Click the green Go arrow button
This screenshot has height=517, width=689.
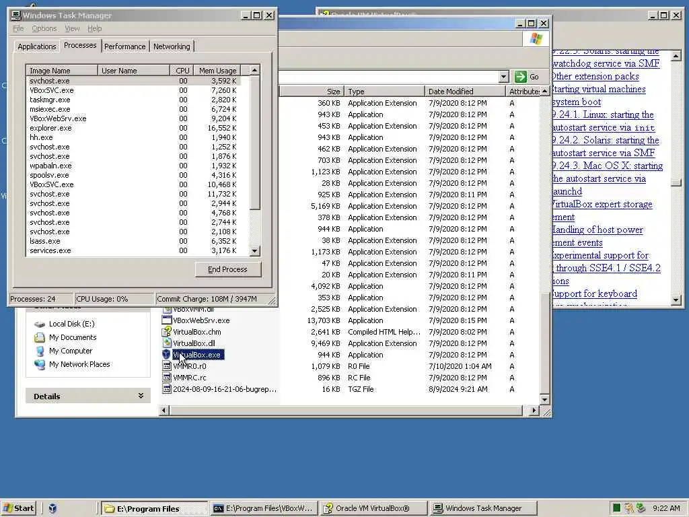[521, 77]
